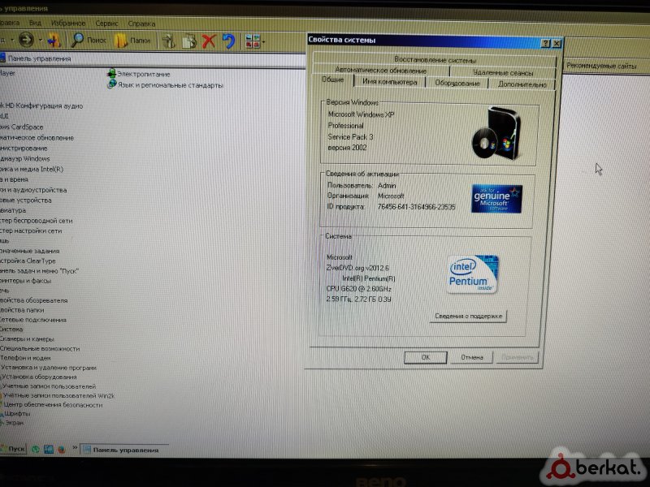Click OK in the Свойства системы dialog
Image resolution: width=650 pixels, height=487 pixels.
click(425, 357)
